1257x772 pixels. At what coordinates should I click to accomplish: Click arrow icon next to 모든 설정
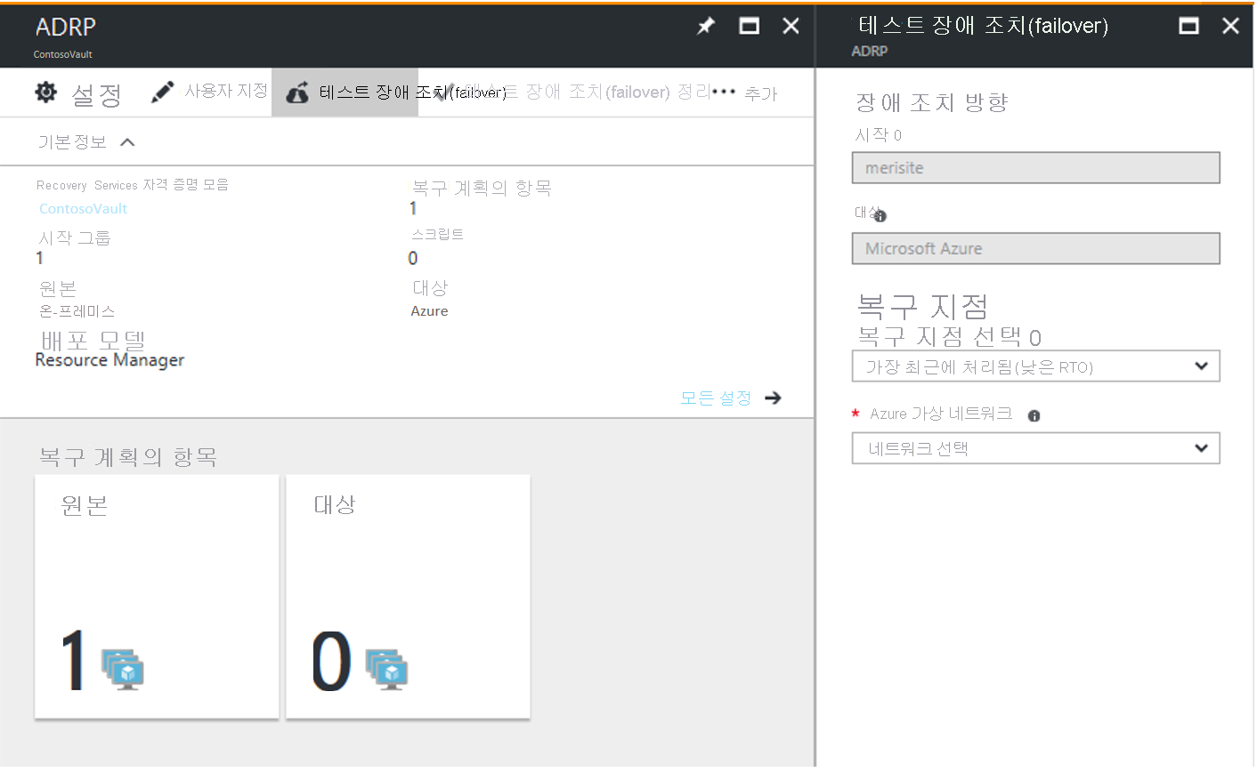773,398
